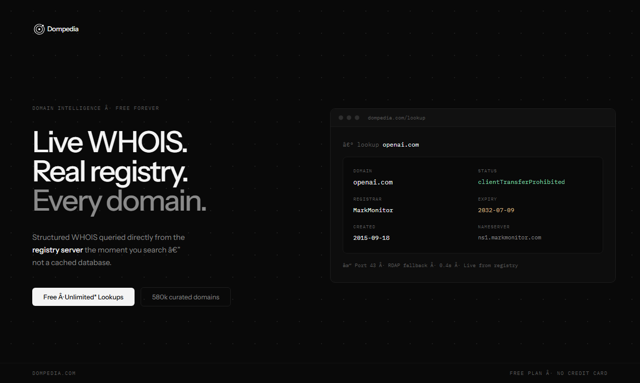Click the EXPIRY field label
Image resolution: width=640 pixels, height=383 pixels.
(x=487, y=200)
